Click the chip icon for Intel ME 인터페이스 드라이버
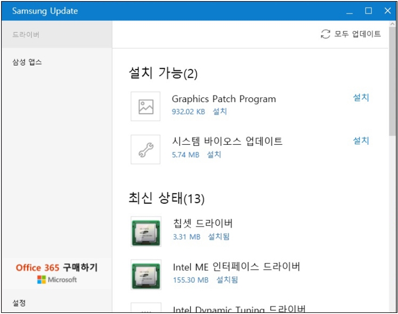 [x=146, y=275]
